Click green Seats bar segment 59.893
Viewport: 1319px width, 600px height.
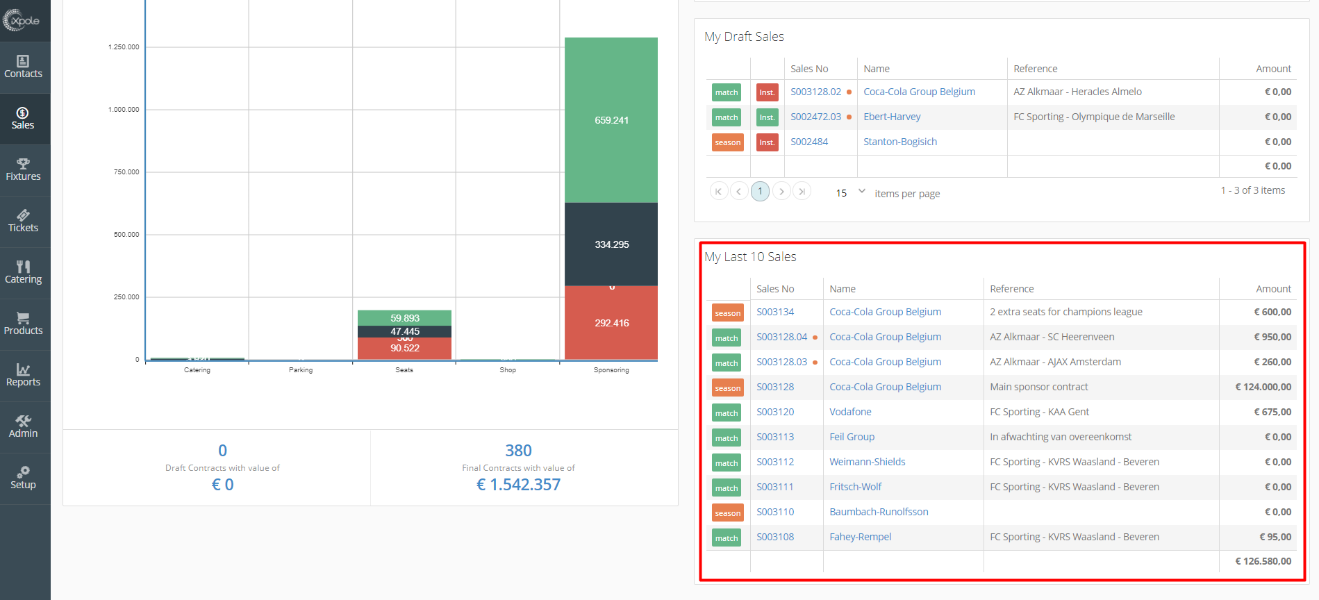404,318
